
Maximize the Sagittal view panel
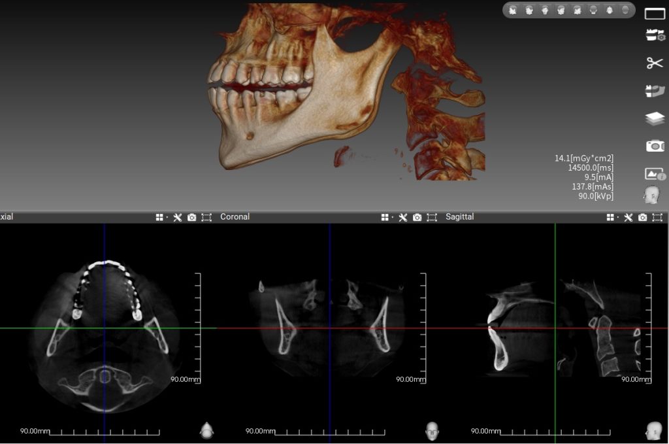pos(657,217)
